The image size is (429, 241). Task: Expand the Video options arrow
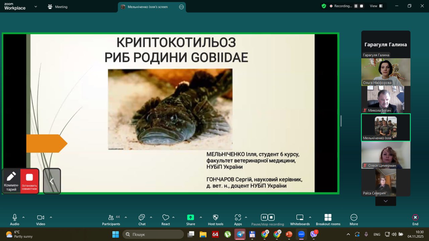point(51,217)
